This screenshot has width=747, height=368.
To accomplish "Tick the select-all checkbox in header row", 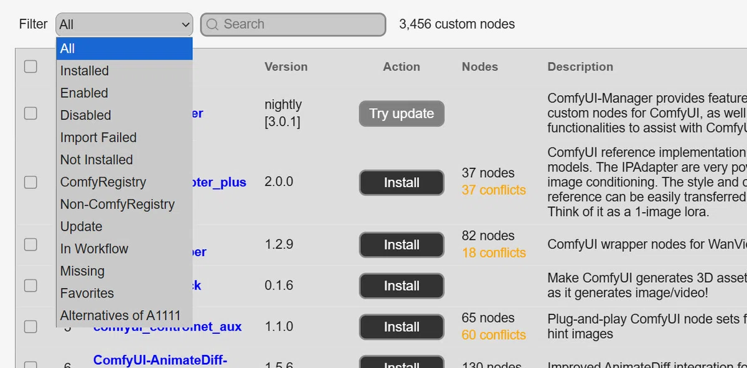I will point(31,67).
